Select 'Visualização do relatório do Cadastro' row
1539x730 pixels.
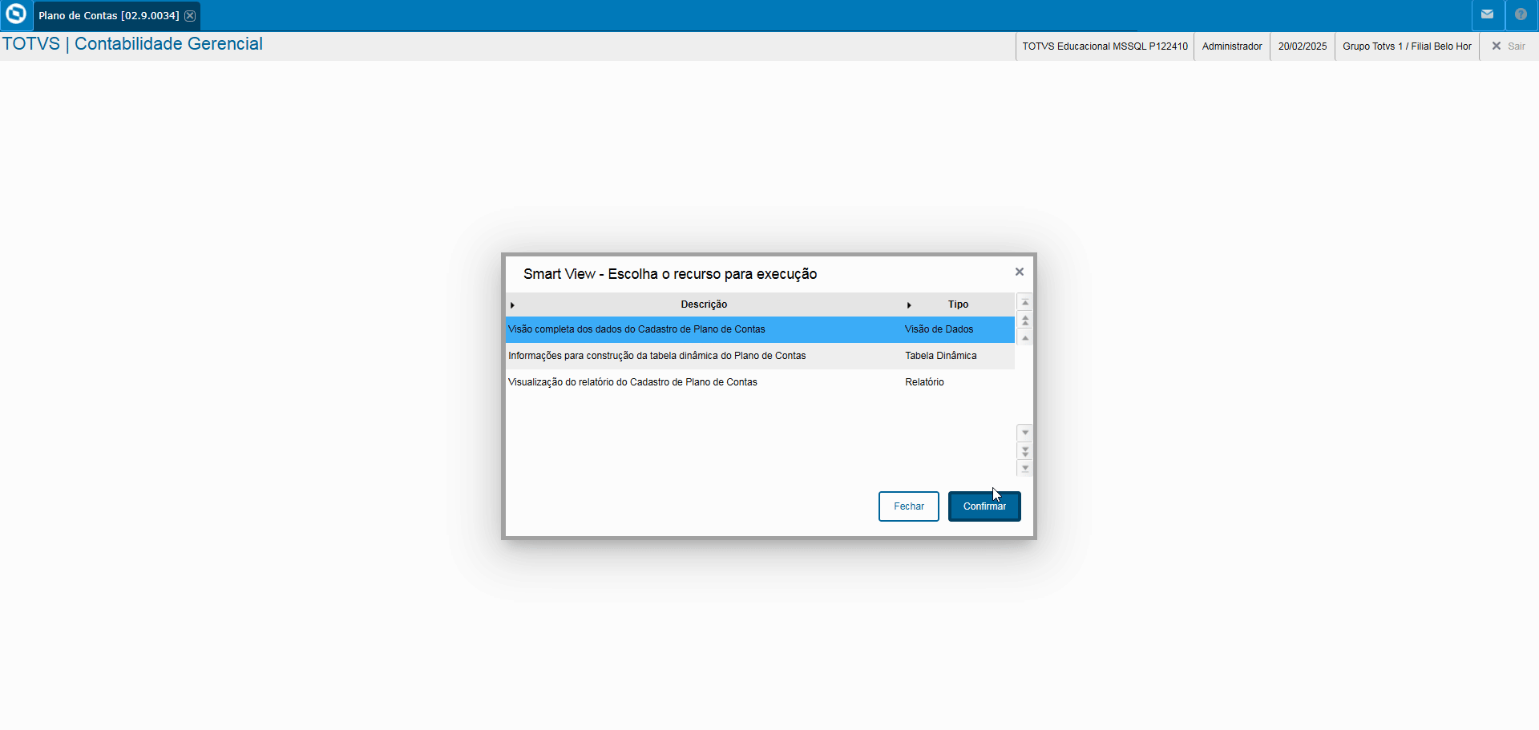(x=760, y=382)
